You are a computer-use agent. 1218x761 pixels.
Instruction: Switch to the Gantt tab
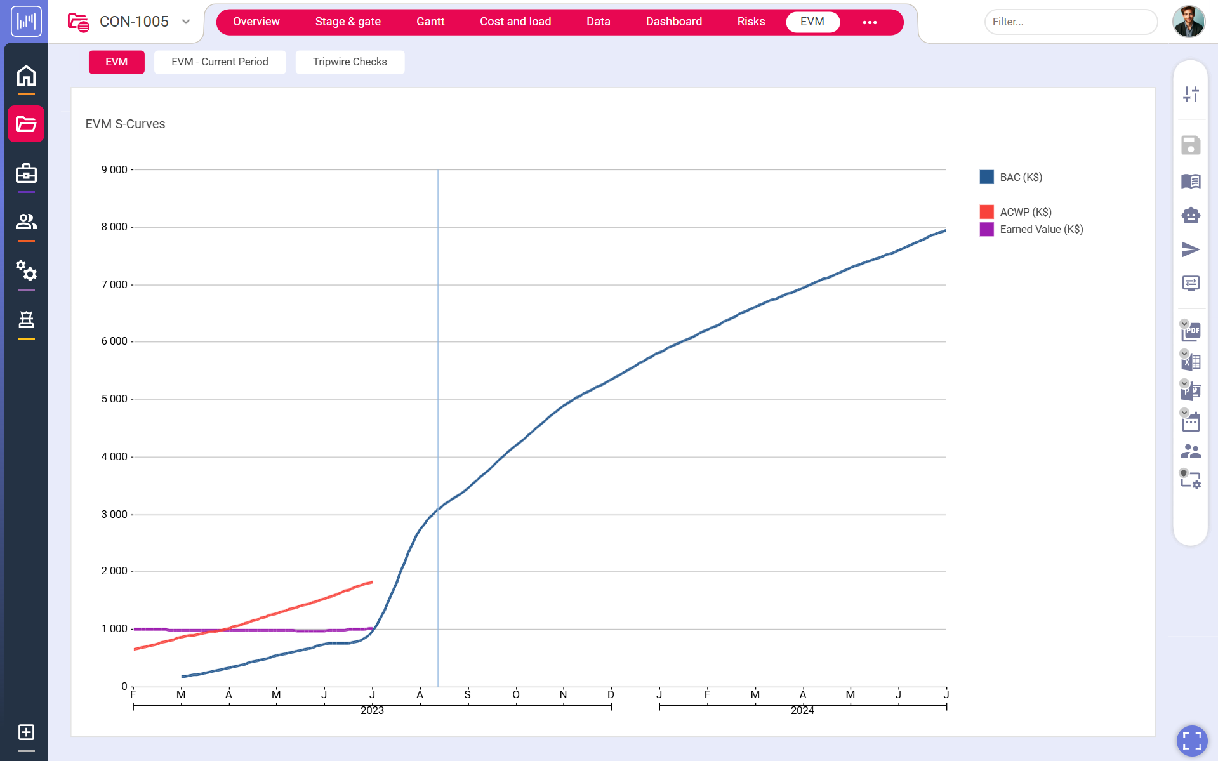pos(430,22)
